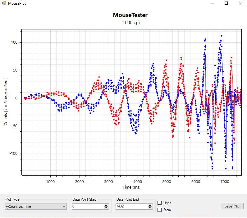
Task: Click the MouseTester chart title
Action: coord(130,15)
